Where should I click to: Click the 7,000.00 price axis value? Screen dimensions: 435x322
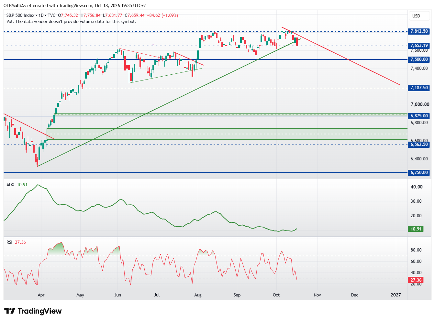coord(420,104)
